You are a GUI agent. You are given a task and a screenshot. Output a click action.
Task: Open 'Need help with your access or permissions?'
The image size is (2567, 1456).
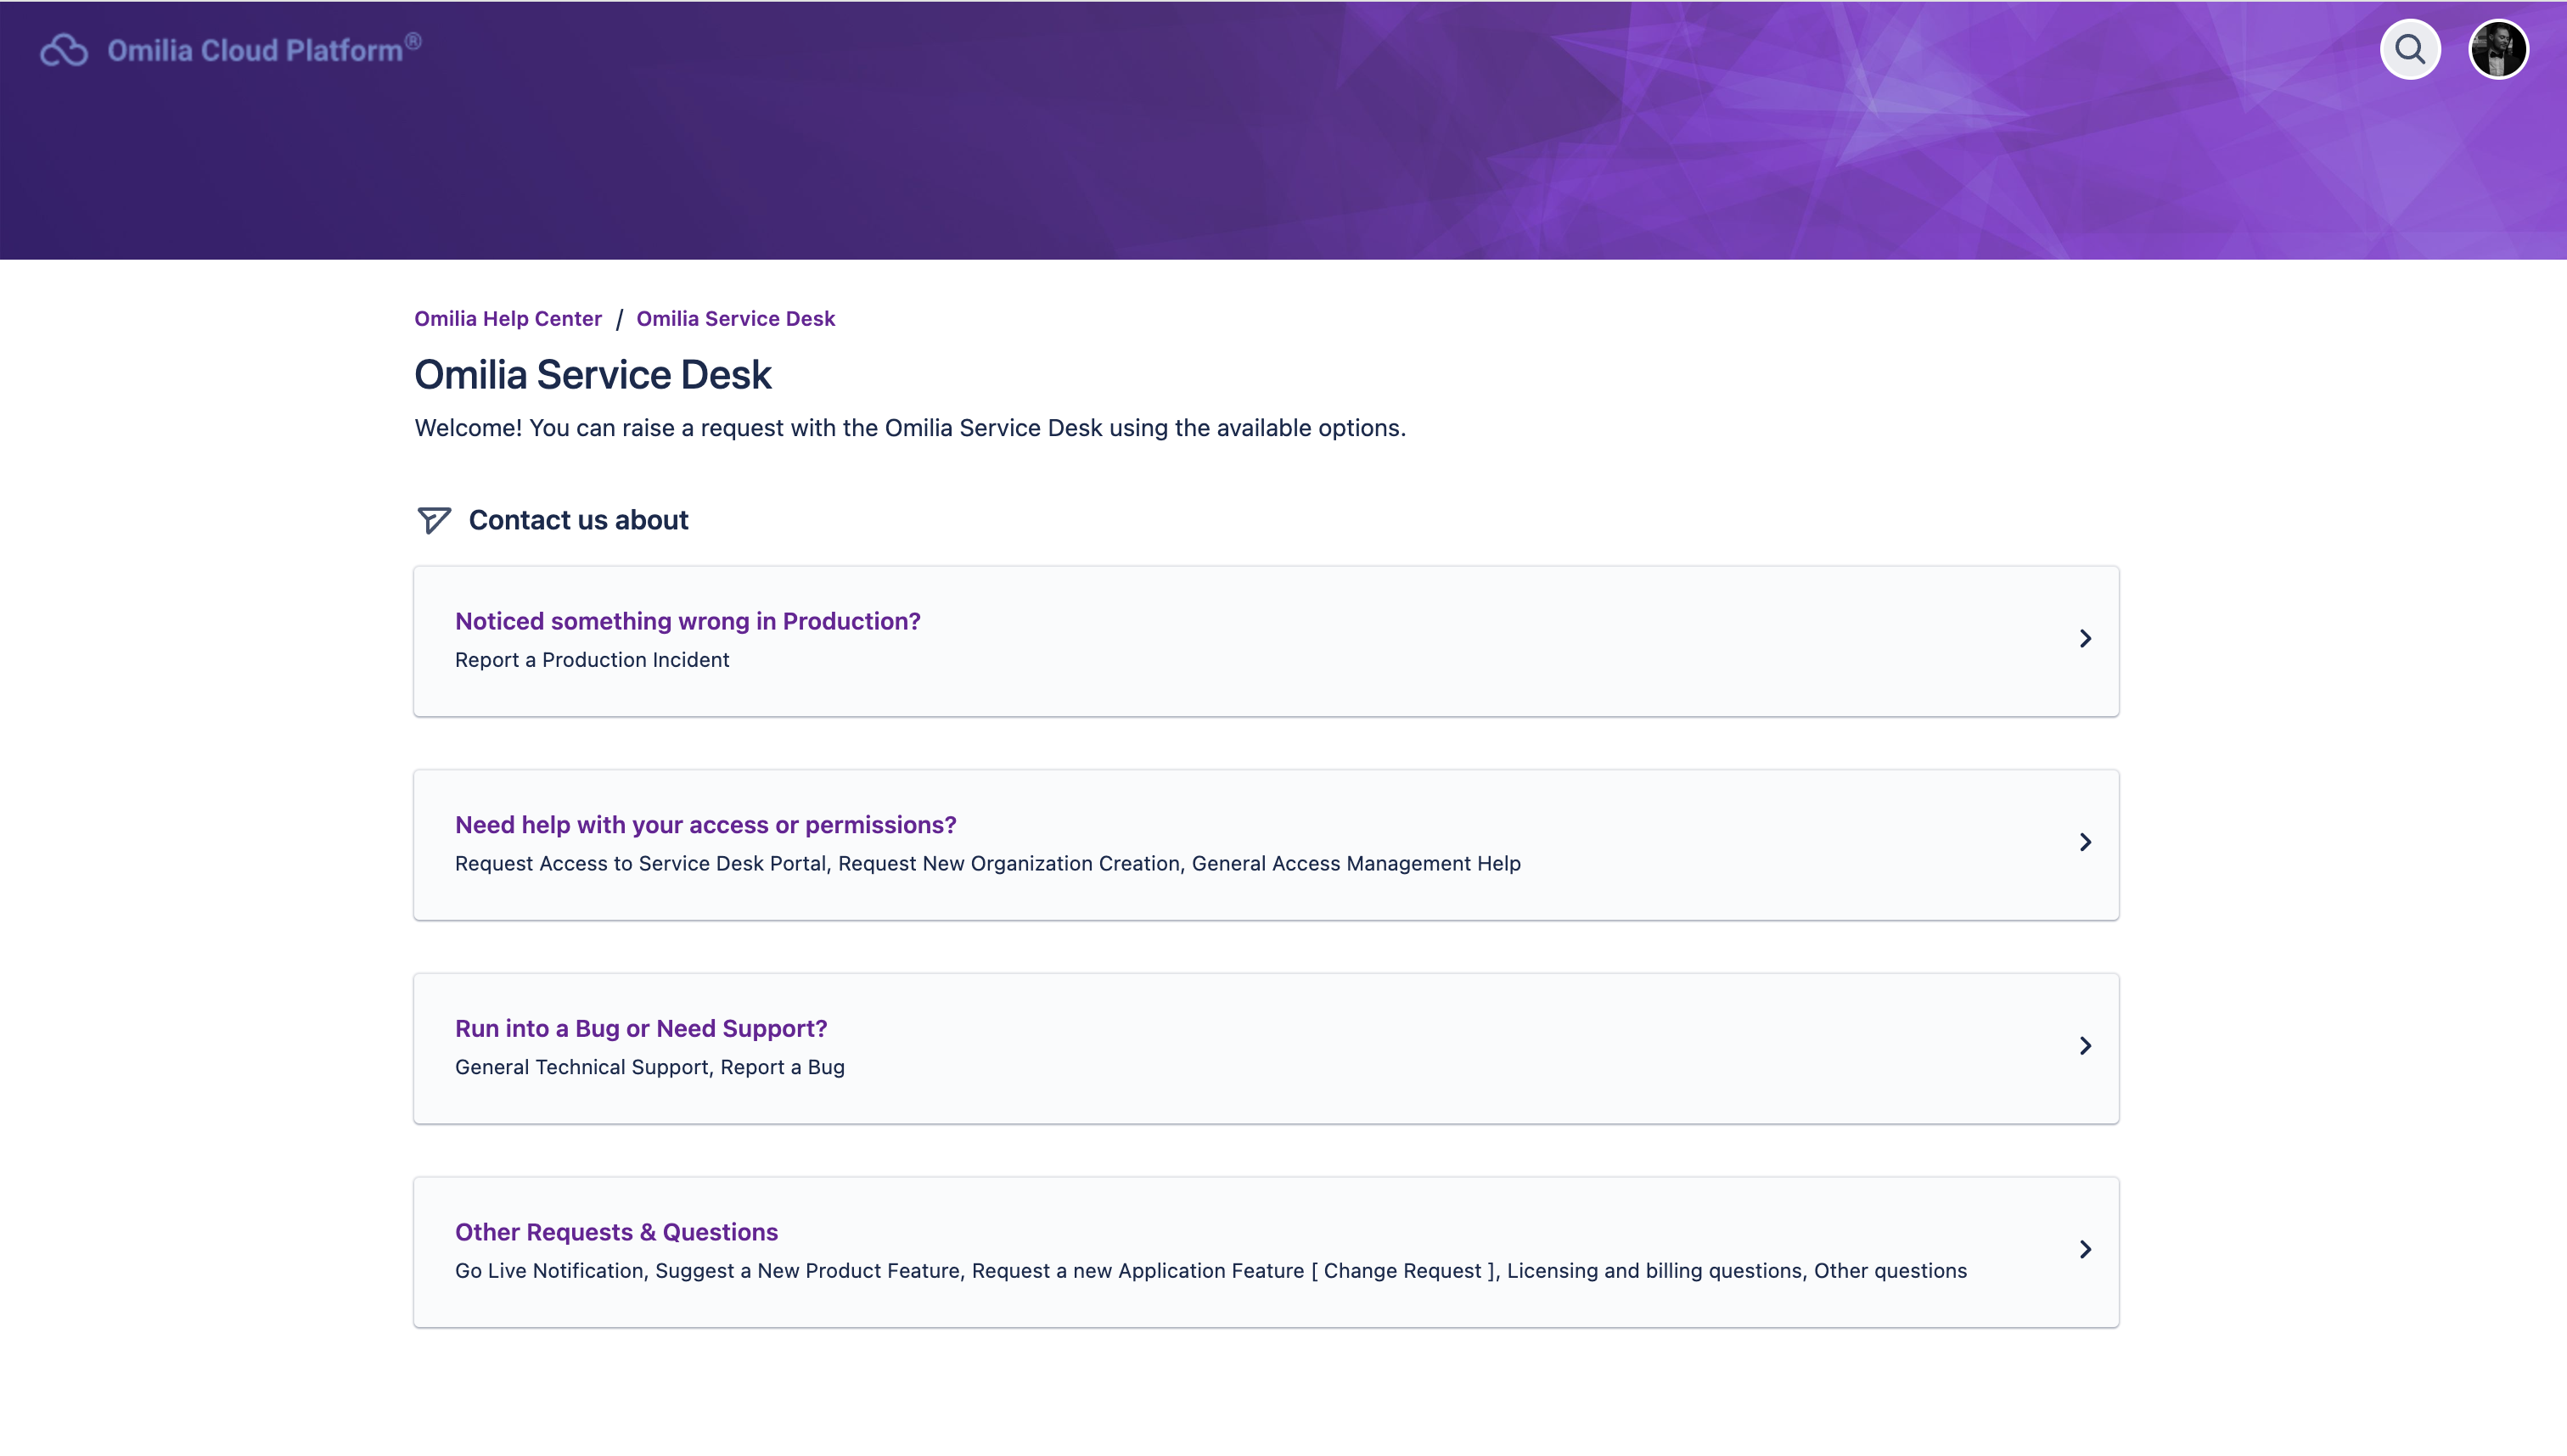point(705,825)
